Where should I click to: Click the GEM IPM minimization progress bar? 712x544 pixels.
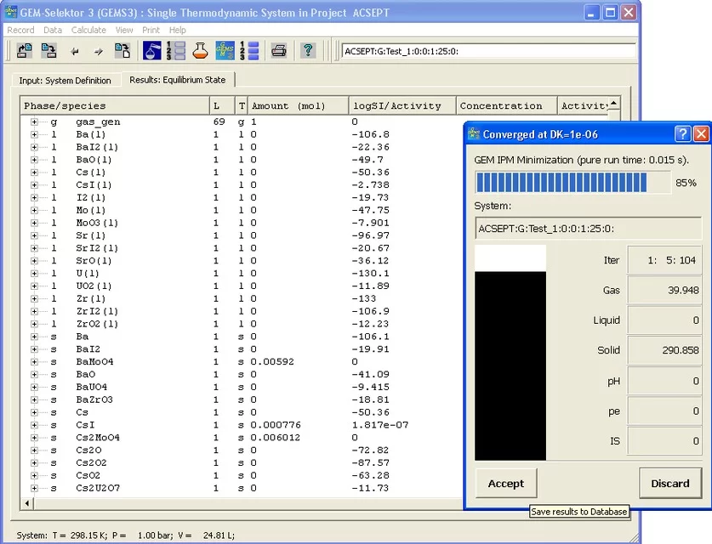click(572, 183)
